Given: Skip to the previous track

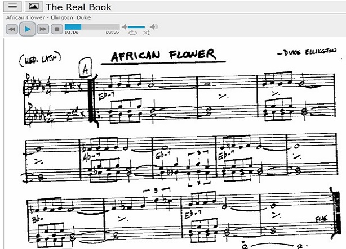Looking at the screenshot, I should pos(11,29).
